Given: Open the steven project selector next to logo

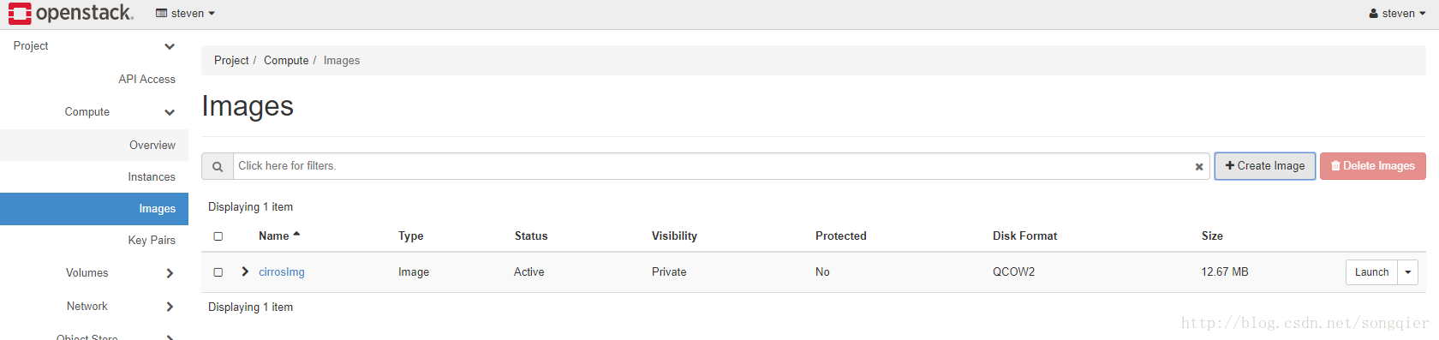Looking at the screenshot, I should pyautogui.click(x=186, y=14).
